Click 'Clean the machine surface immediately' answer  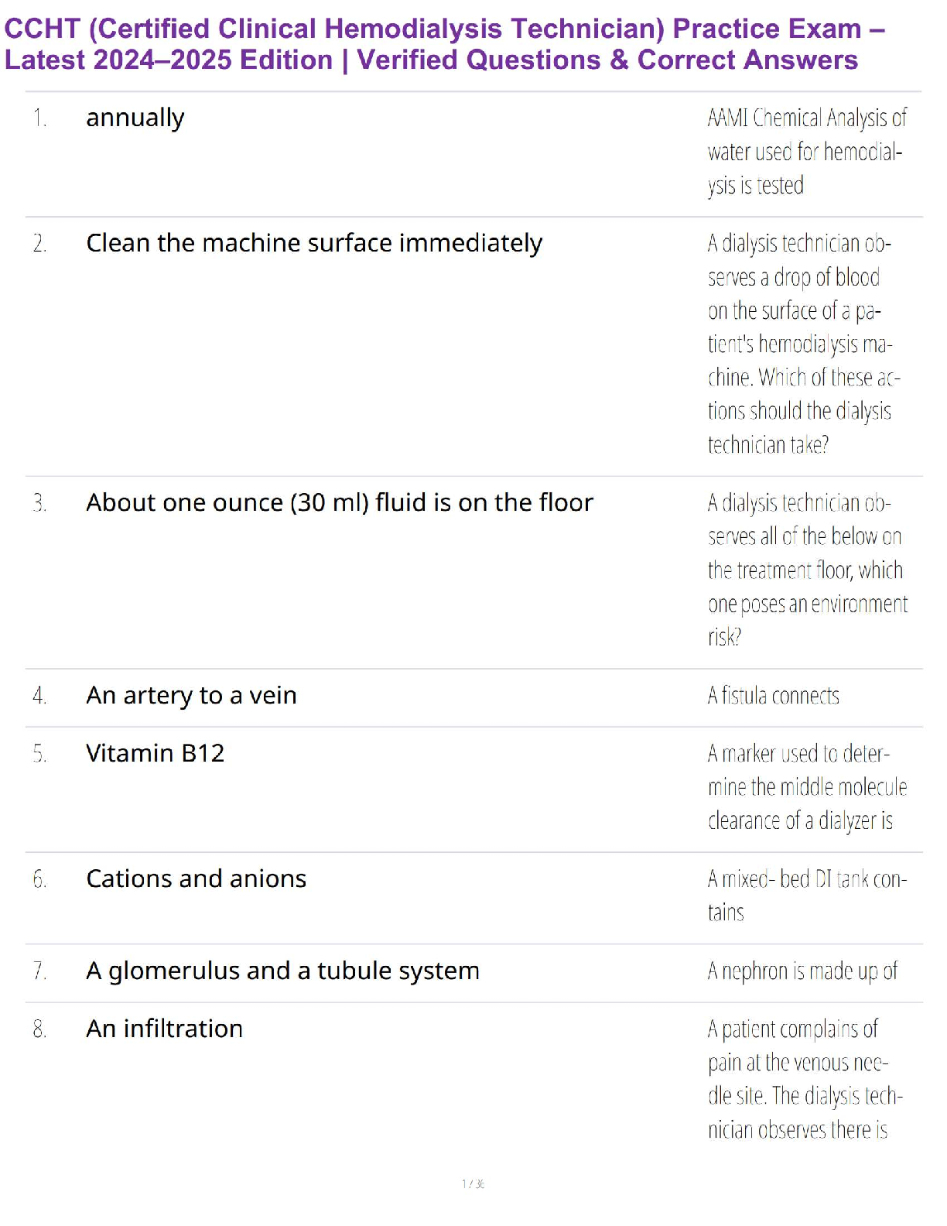[x=314, y=243]
